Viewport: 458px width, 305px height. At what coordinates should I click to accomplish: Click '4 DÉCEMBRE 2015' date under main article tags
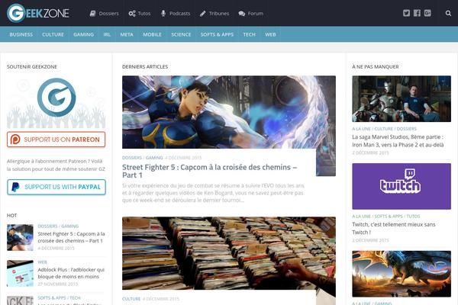(183, 158)
